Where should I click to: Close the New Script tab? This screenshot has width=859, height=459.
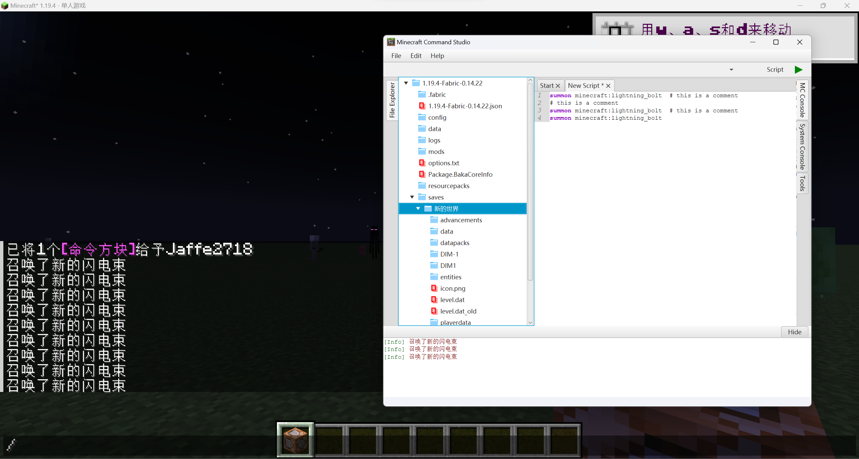(608, 86)
